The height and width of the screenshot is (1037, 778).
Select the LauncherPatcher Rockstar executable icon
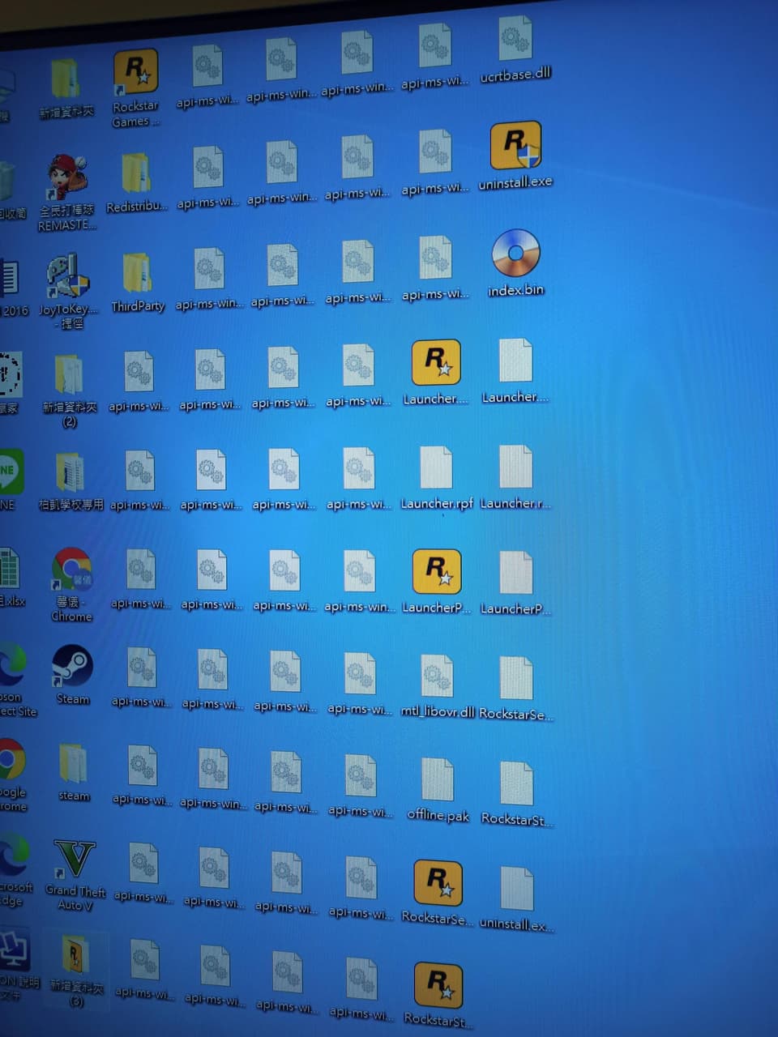437,573
